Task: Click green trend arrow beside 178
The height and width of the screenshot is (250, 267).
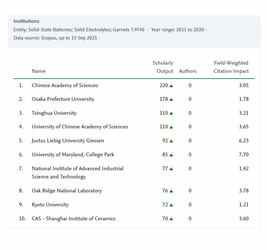Action: coord(171,99)
